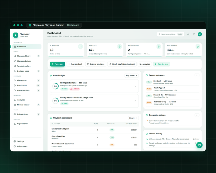216x173 pixels.
Task: Click the Recent outcomes history icon
Action: [x=147, y=75]
